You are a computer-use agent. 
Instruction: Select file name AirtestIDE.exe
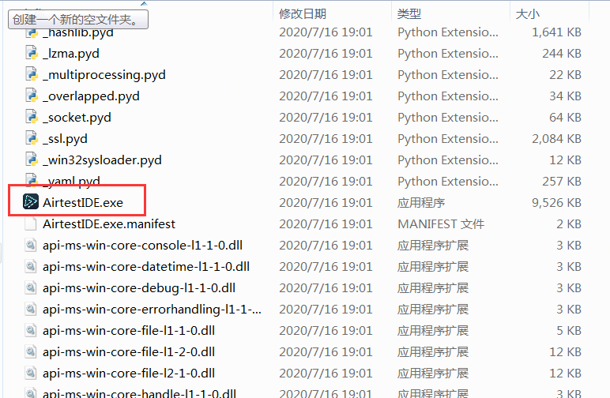(83, 202)
